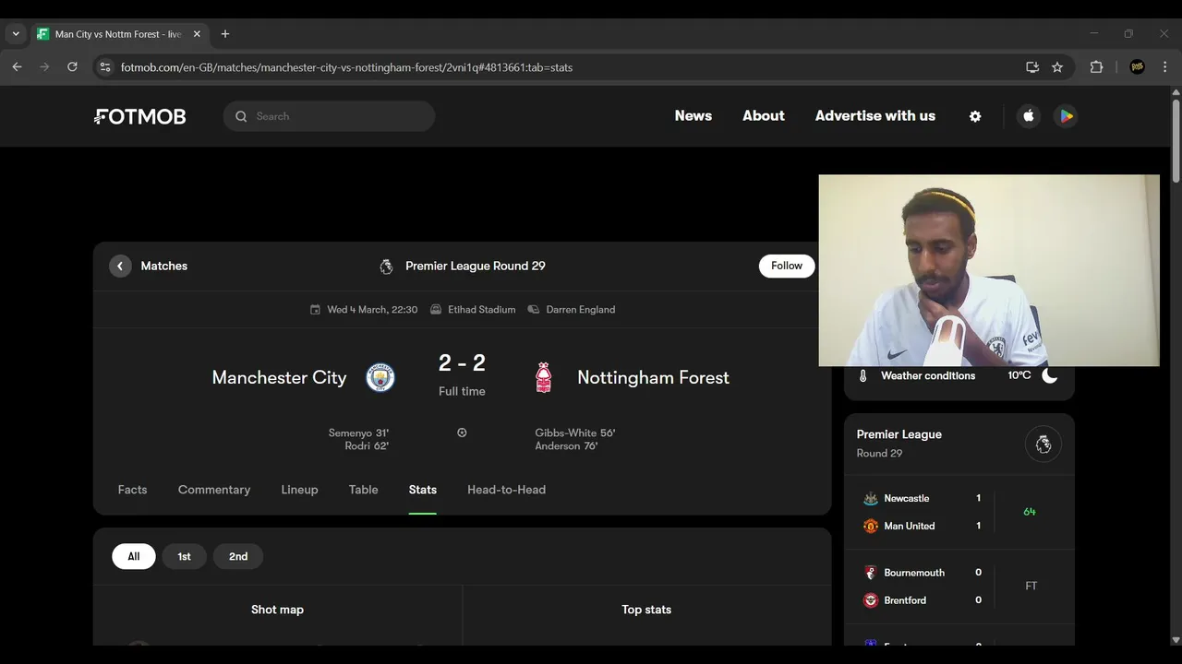Open the browser profile avatar

pyautogui.click(x=1138, y=67)
